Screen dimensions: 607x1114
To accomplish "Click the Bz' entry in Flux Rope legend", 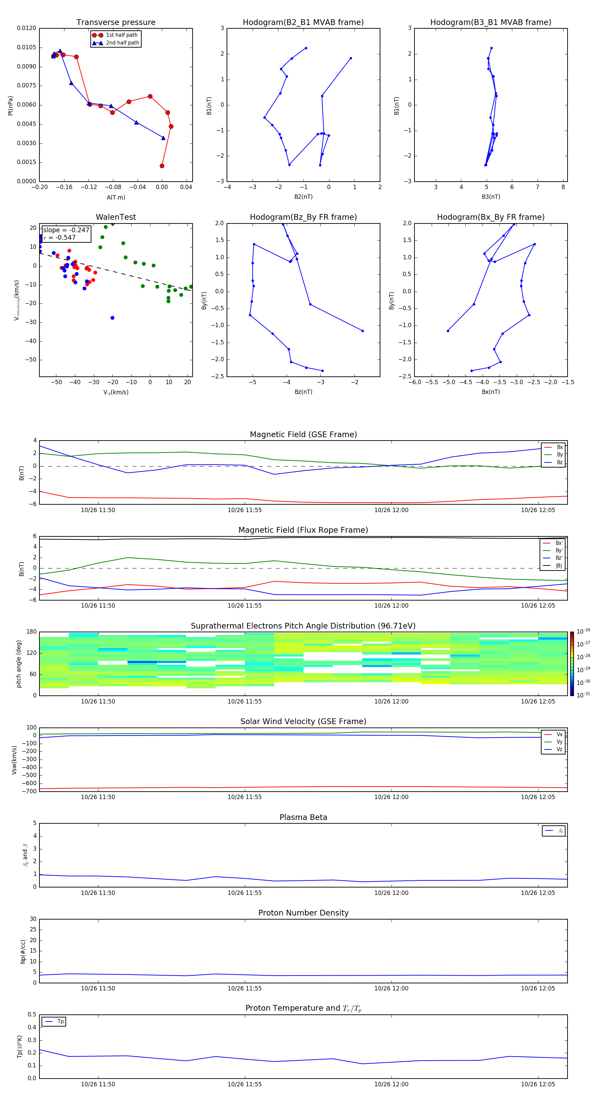I will coord(553,558).
